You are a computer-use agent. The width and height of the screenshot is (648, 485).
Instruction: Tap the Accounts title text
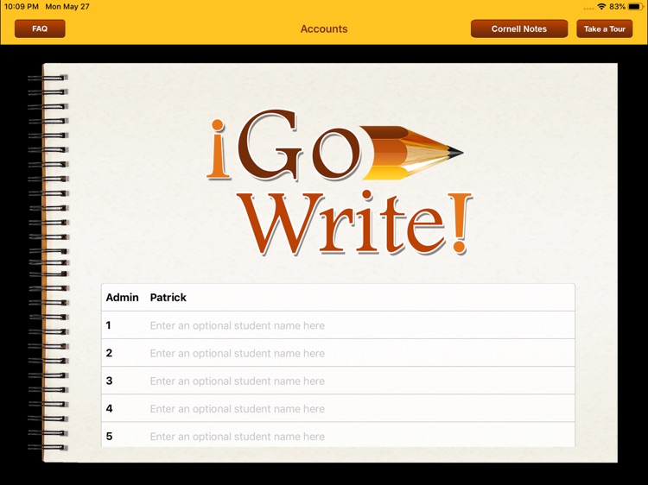pos(324,28)
